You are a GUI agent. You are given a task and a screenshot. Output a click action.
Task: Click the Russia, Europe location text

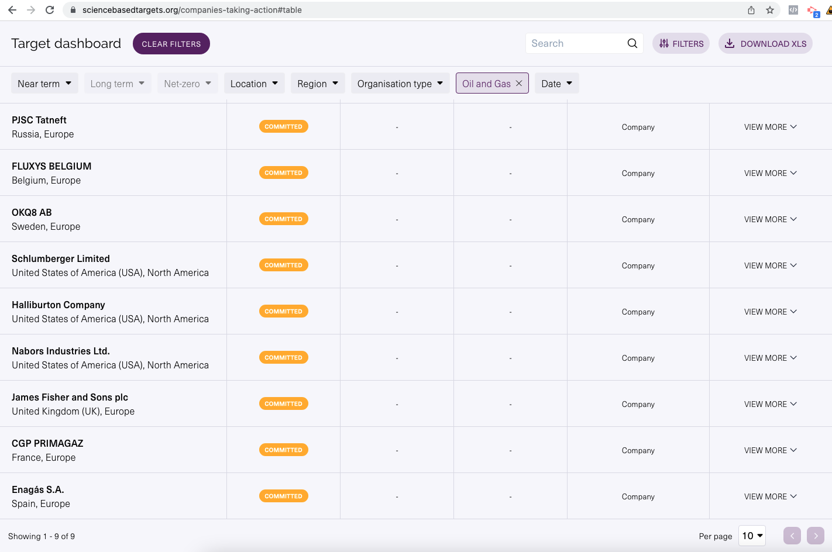click(43, 134)
